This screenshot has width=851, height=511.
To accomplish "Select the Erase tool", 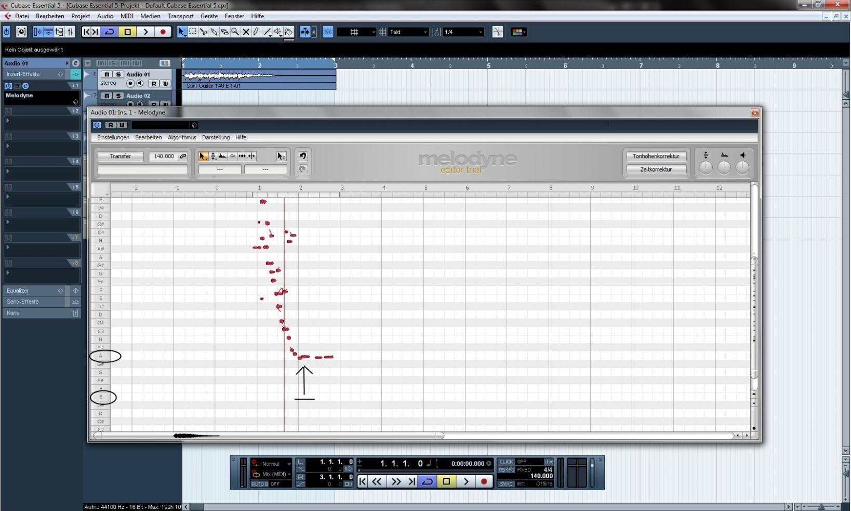I will tap(224, 32).
